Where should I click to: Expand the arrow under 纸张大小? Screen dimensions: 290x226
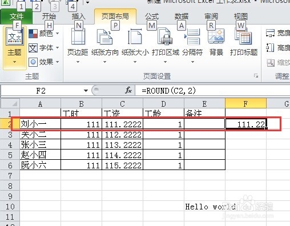[x=135, y=62]
